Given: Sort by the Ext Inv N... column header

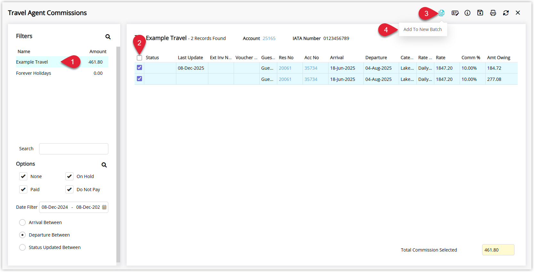Looking at the screenshot, I should point(221,58).
